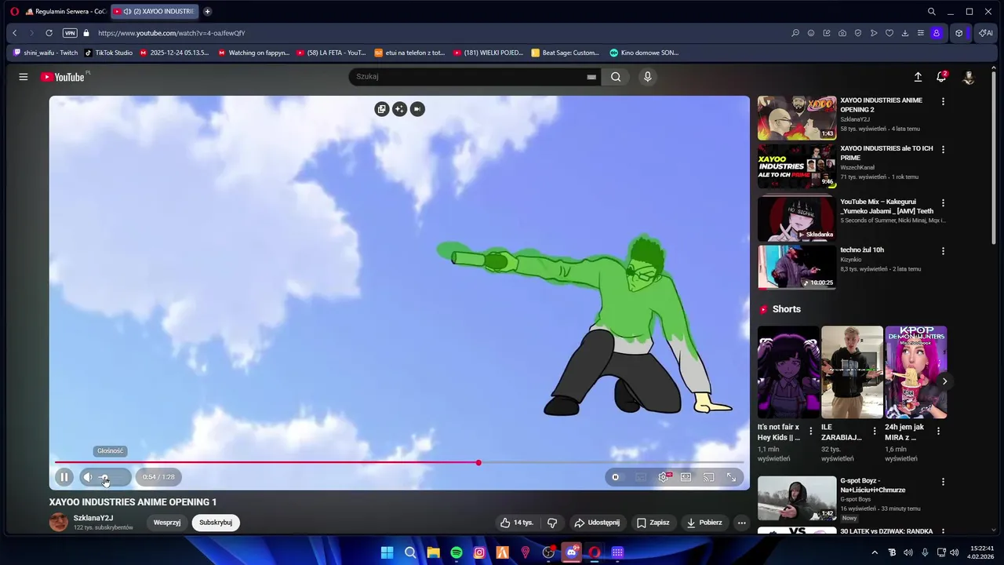Show next Shorts with arrow
The image size is (1004, 565).
pyautogui.click(x=944, y=381)
